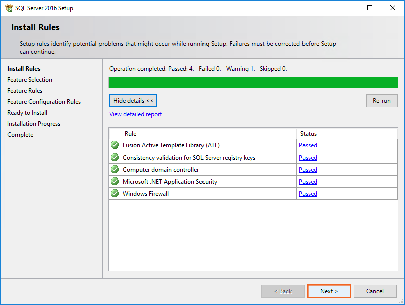Open Passed status for Fusion Active Template Library

coord(308,145)
